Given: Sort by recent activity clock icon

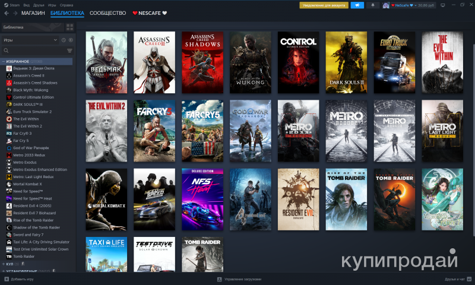Looking at the screenshot, I should (x=64, y=40).
